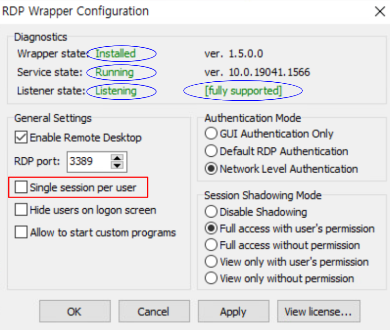The width and height of the screenshot is (390, 330).
Task: Select GUI Authentication Only
Action: pos(211,133)
